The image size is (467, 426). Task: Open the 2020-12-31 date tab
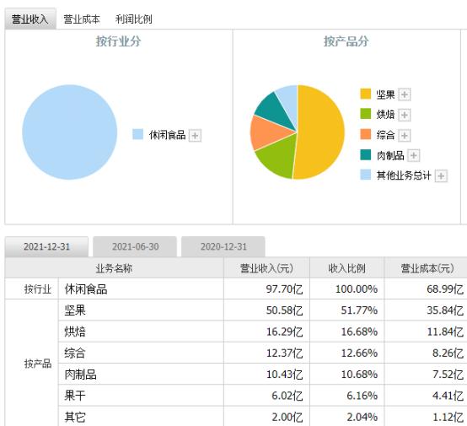coord(223,246)
